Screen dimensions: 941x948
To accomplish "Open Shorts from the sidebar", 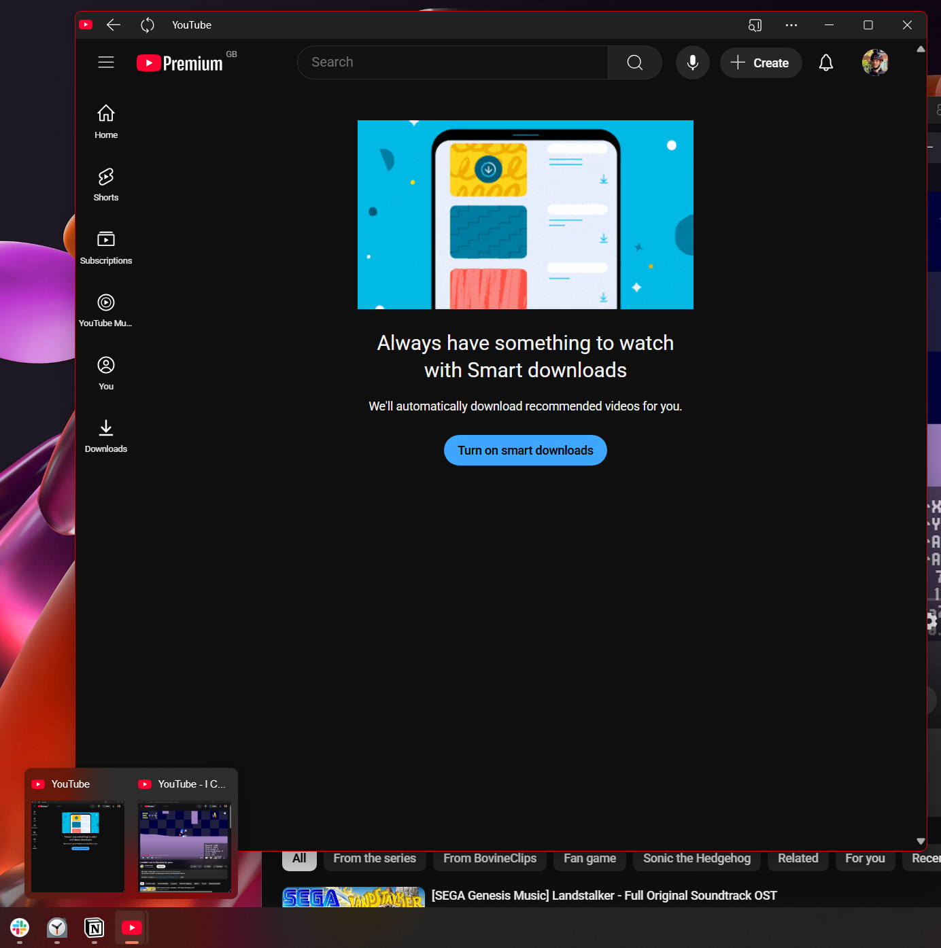I will point(106,185).
